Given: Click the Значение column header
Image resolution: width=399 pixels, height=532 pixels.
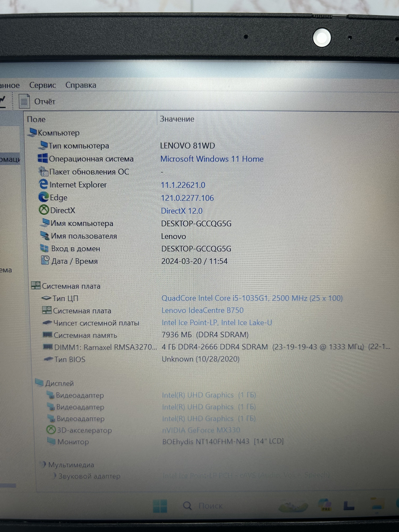Looking at the screenshot, I should pos(177,119).
